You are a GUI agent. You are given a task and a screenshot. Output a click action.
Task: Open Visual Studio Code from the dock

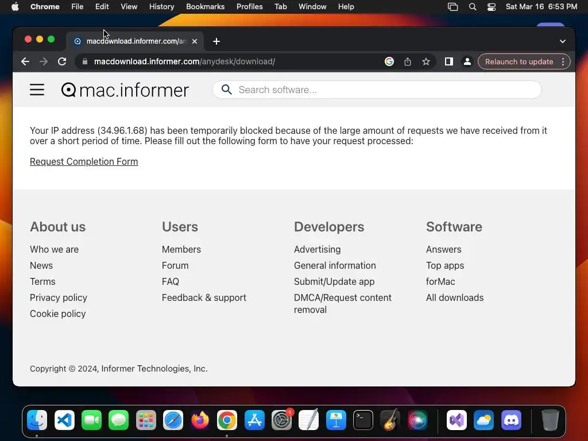tap(64, 420)
